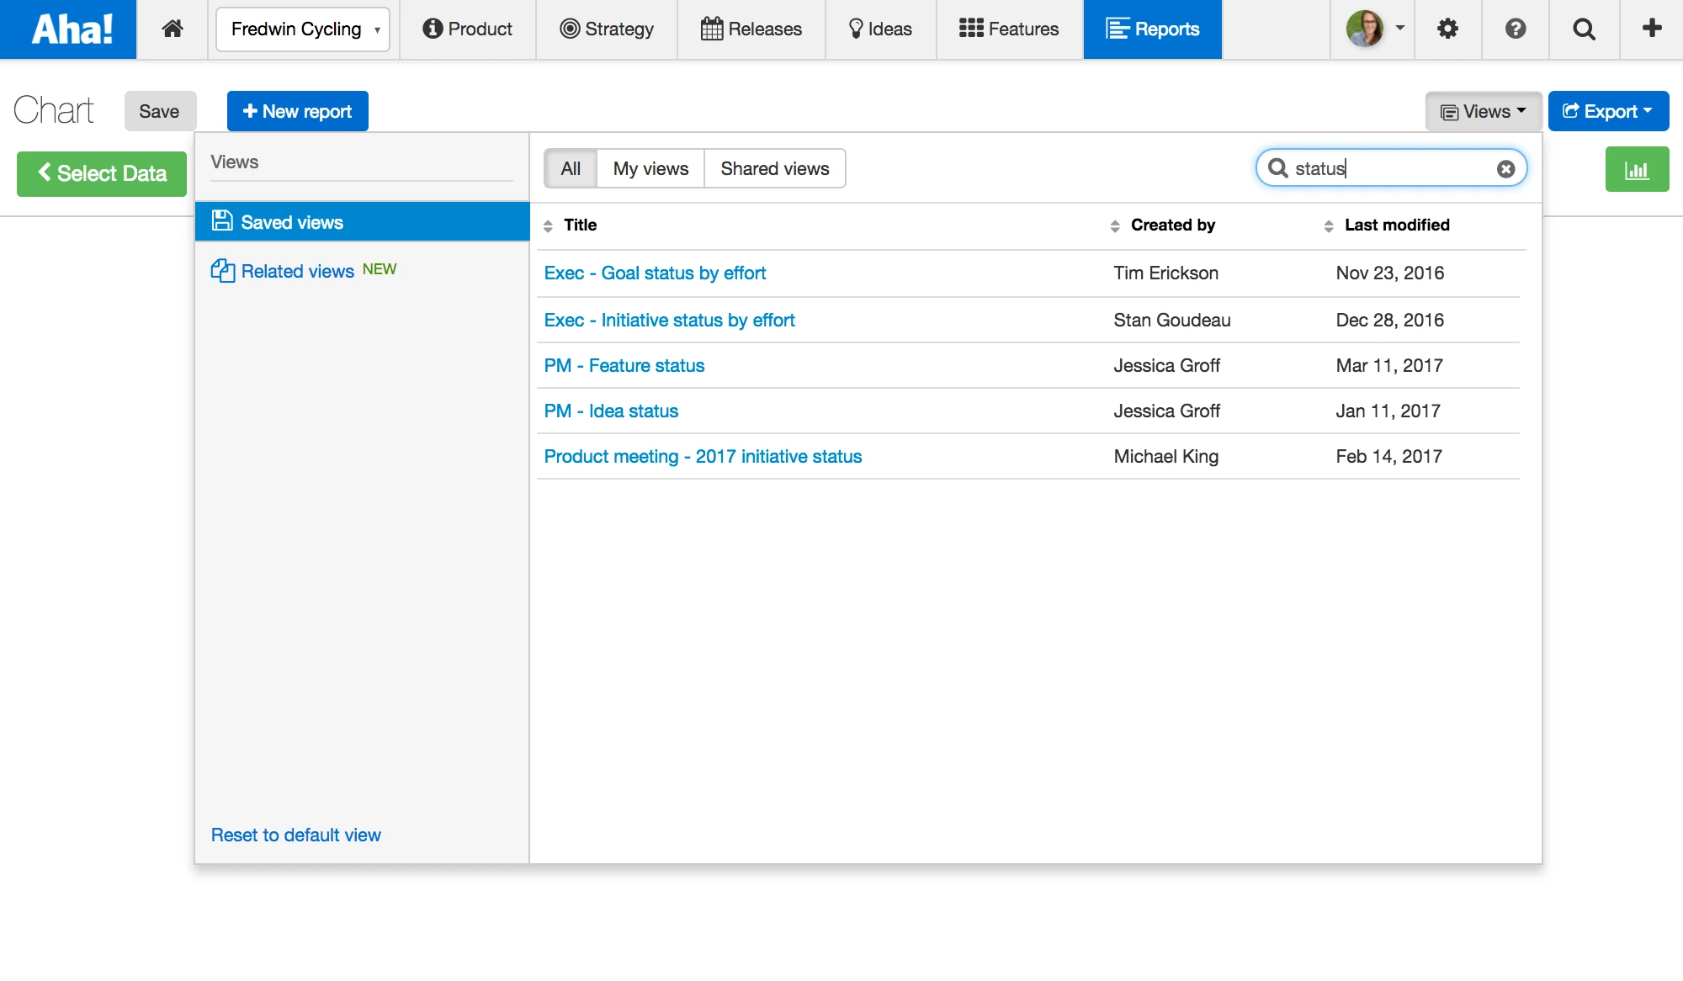1683x981 pixels.
Task: Open the Fredwin Cycling product dropdown
Action: coord(303,29)
